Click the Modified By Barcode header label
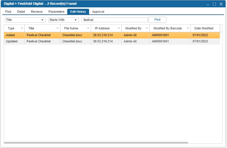Image resolution: width=227 pixels, height=148 pixels. point(167,28)
